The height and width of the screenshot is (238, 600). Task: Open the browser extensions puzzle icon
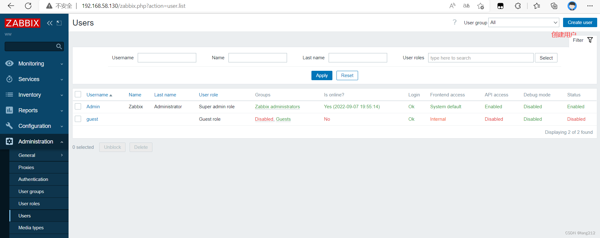[518, 6]
